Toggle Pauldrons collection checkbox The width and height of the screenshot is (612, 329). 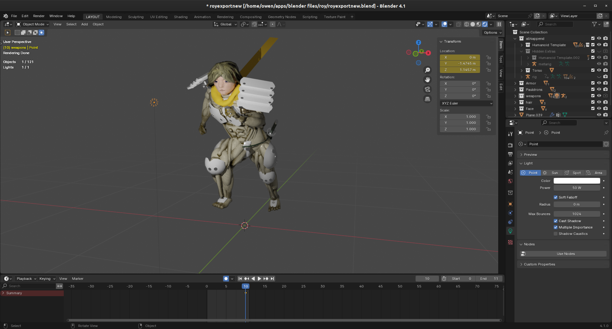coord(593,89)
